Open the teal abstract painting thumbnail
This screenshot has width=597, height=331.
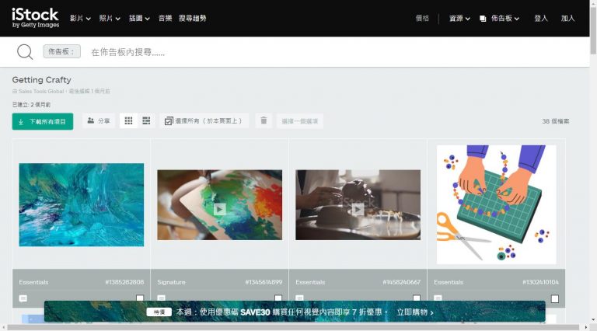82,204
